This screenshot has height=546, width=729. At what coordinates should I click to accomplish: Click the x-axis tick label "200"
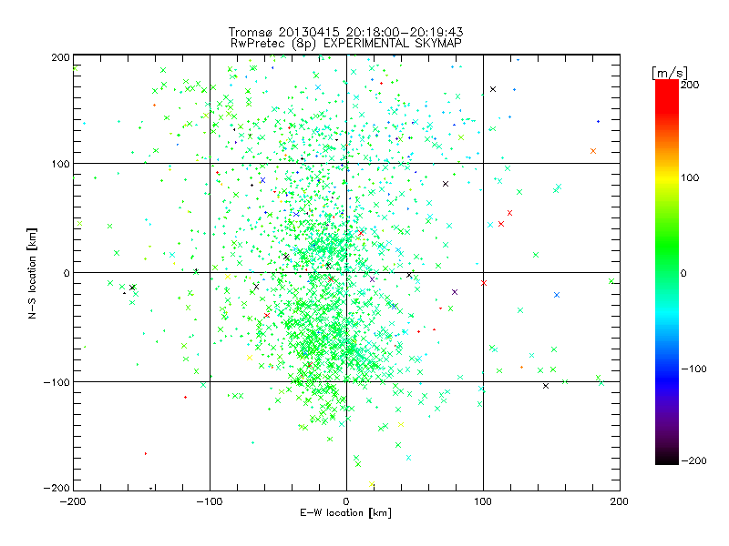point(620,501)
